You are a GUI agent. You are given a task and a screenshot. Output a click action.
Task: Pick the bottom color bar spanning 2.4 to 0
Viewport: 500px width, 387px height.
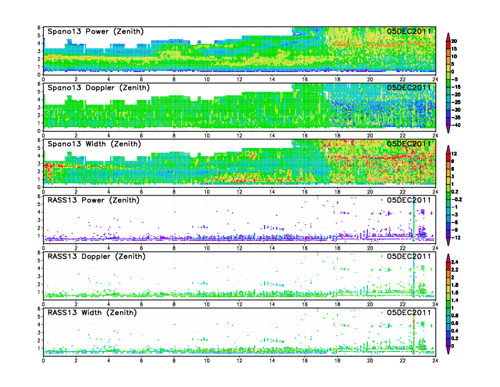coord(448,304)
